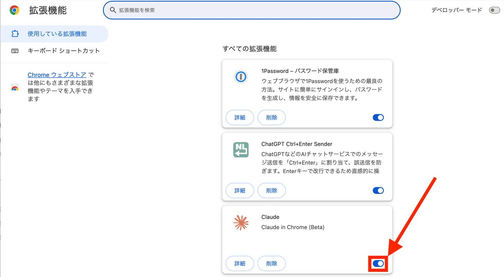Click the Claude starburst extension icon
Viewport: 504px width, 277px height.
pos(241,223)
